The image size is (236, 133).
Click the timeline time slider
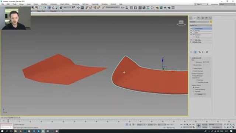tap(11, 117)
